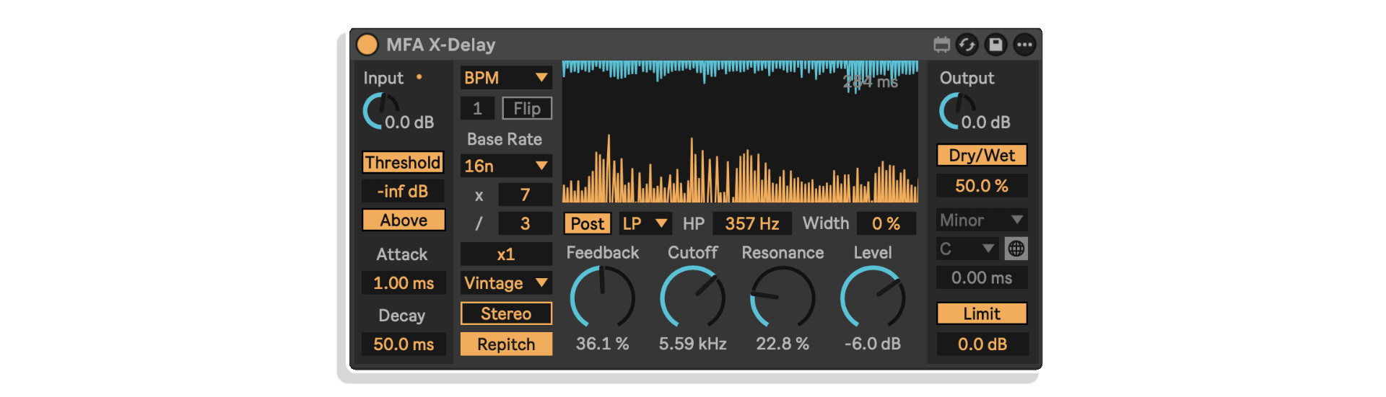Image resolution: width=1386 pixels, height=397 pixels.
Task: Click the "Base Rate" label
Action: coord(505,139)
